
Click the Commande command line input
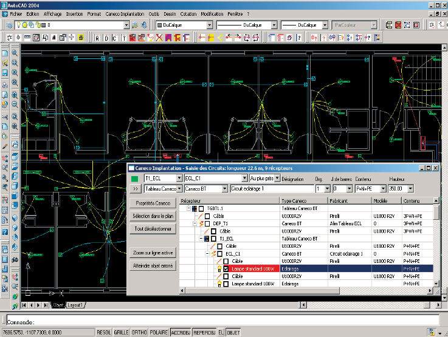click(223, 320)
